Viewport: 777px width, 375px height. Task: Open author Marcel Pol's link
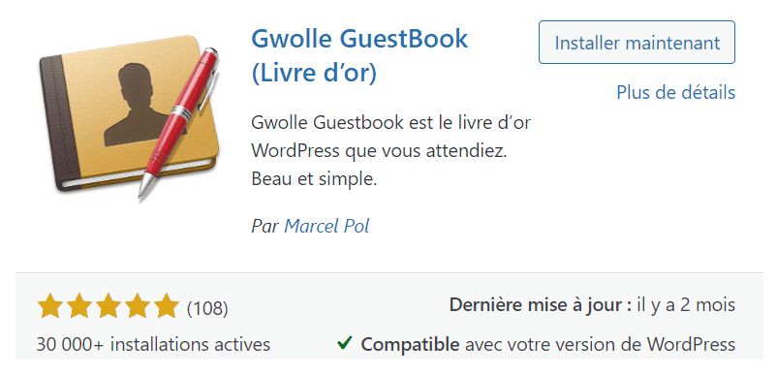coord(326,226)
